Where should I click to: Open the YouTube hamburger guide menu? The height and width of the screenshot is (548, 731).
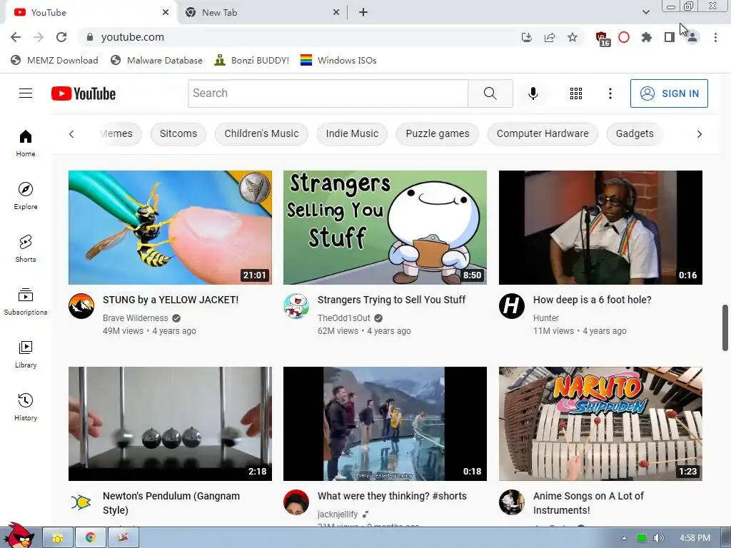(x=26, y=93)
